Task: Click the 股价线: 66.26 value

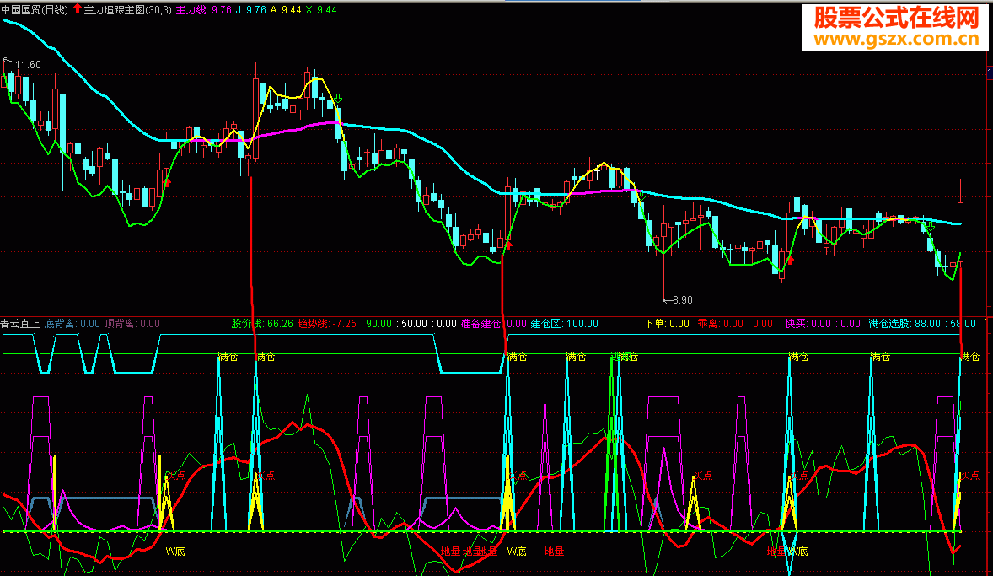Action: click(x=262, y=324)
